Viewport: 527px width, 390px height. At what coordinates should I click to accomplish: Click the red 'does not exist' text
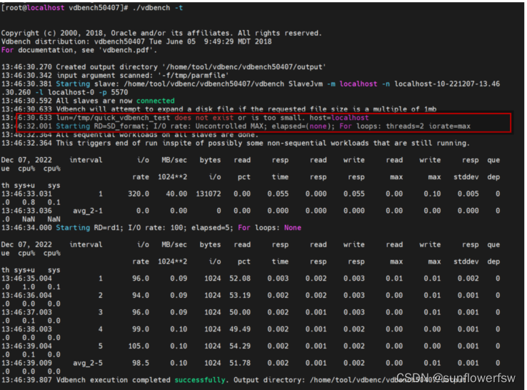[204, 118]
